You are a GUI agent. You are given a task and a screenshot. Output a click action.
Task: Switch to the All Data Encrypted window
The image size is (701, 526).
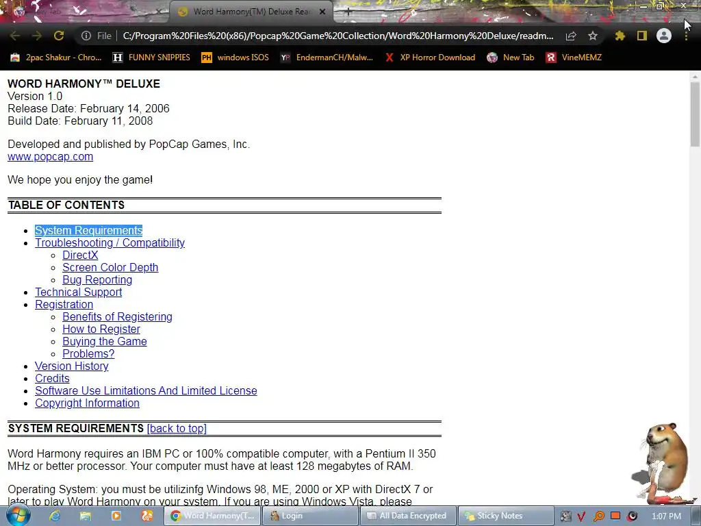tap(408, 516)
